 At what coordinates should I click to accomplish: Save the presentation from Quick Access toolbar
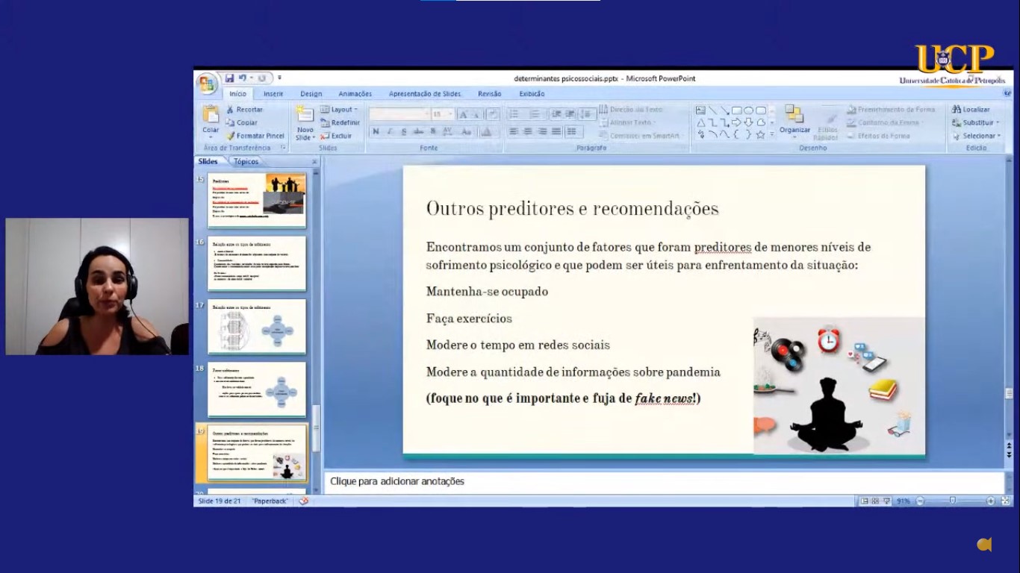pyautogui.click(x=229, y=78)
